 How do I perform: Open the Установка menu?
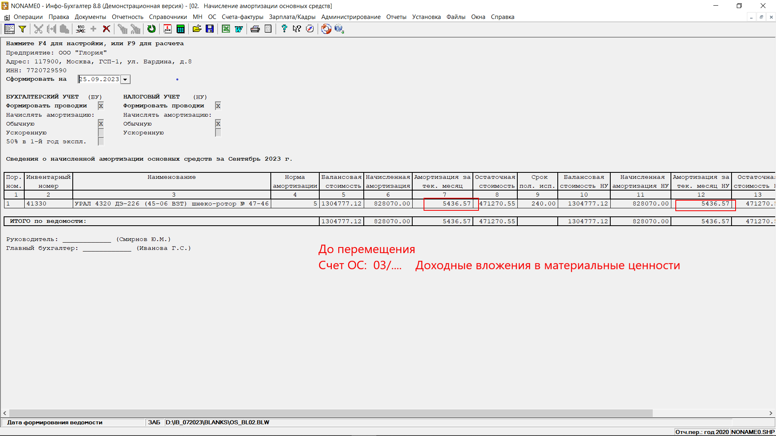coord(426,17)
